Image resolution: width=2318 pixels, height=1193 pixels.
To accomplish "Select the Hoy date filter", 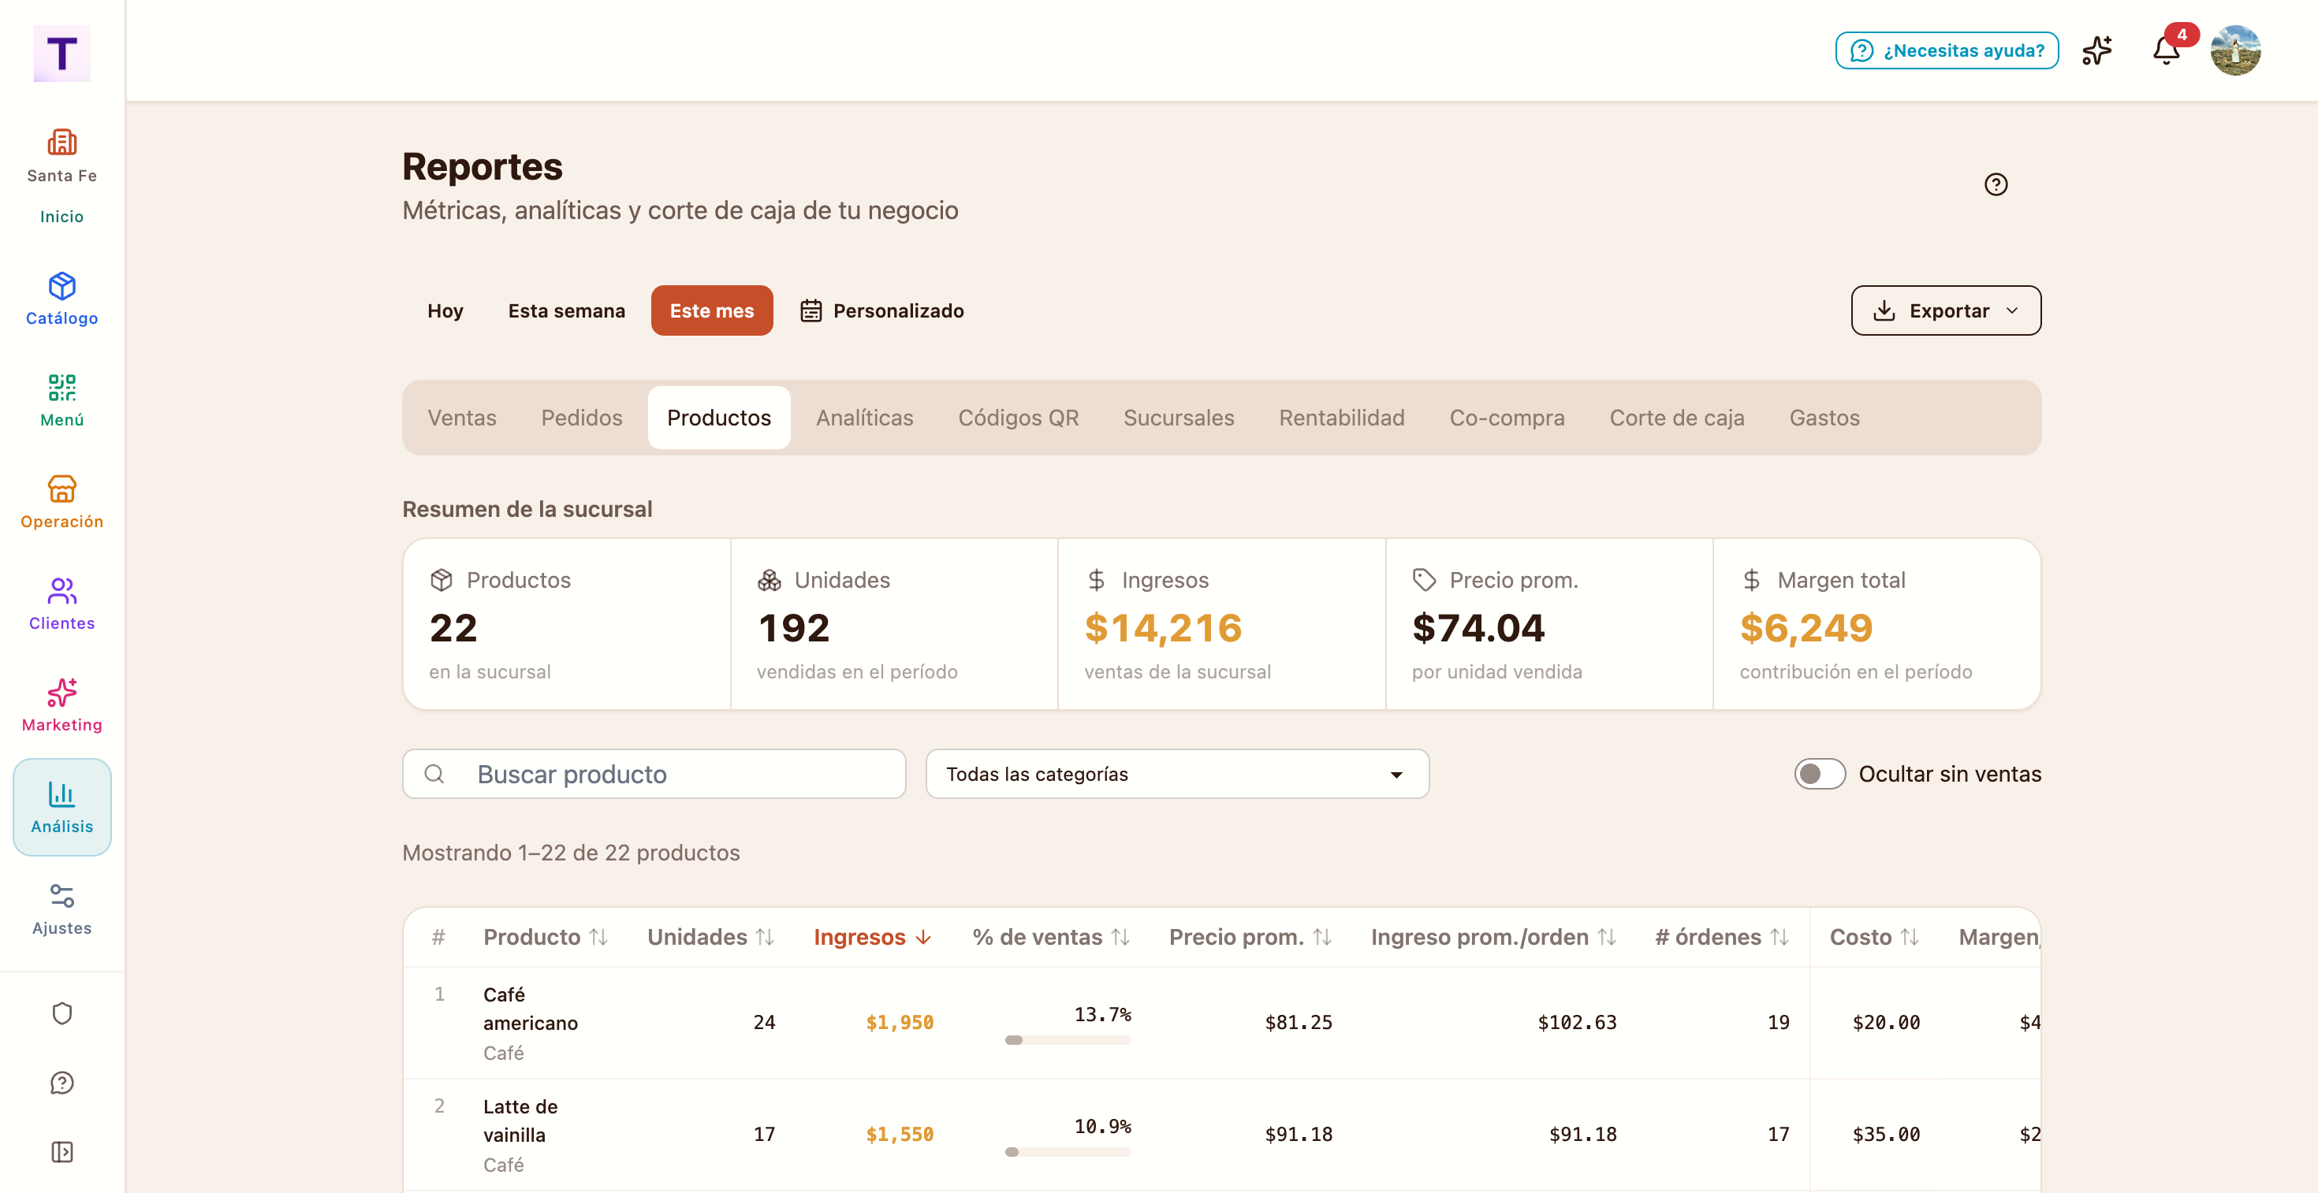I will (x=445, y=310).
